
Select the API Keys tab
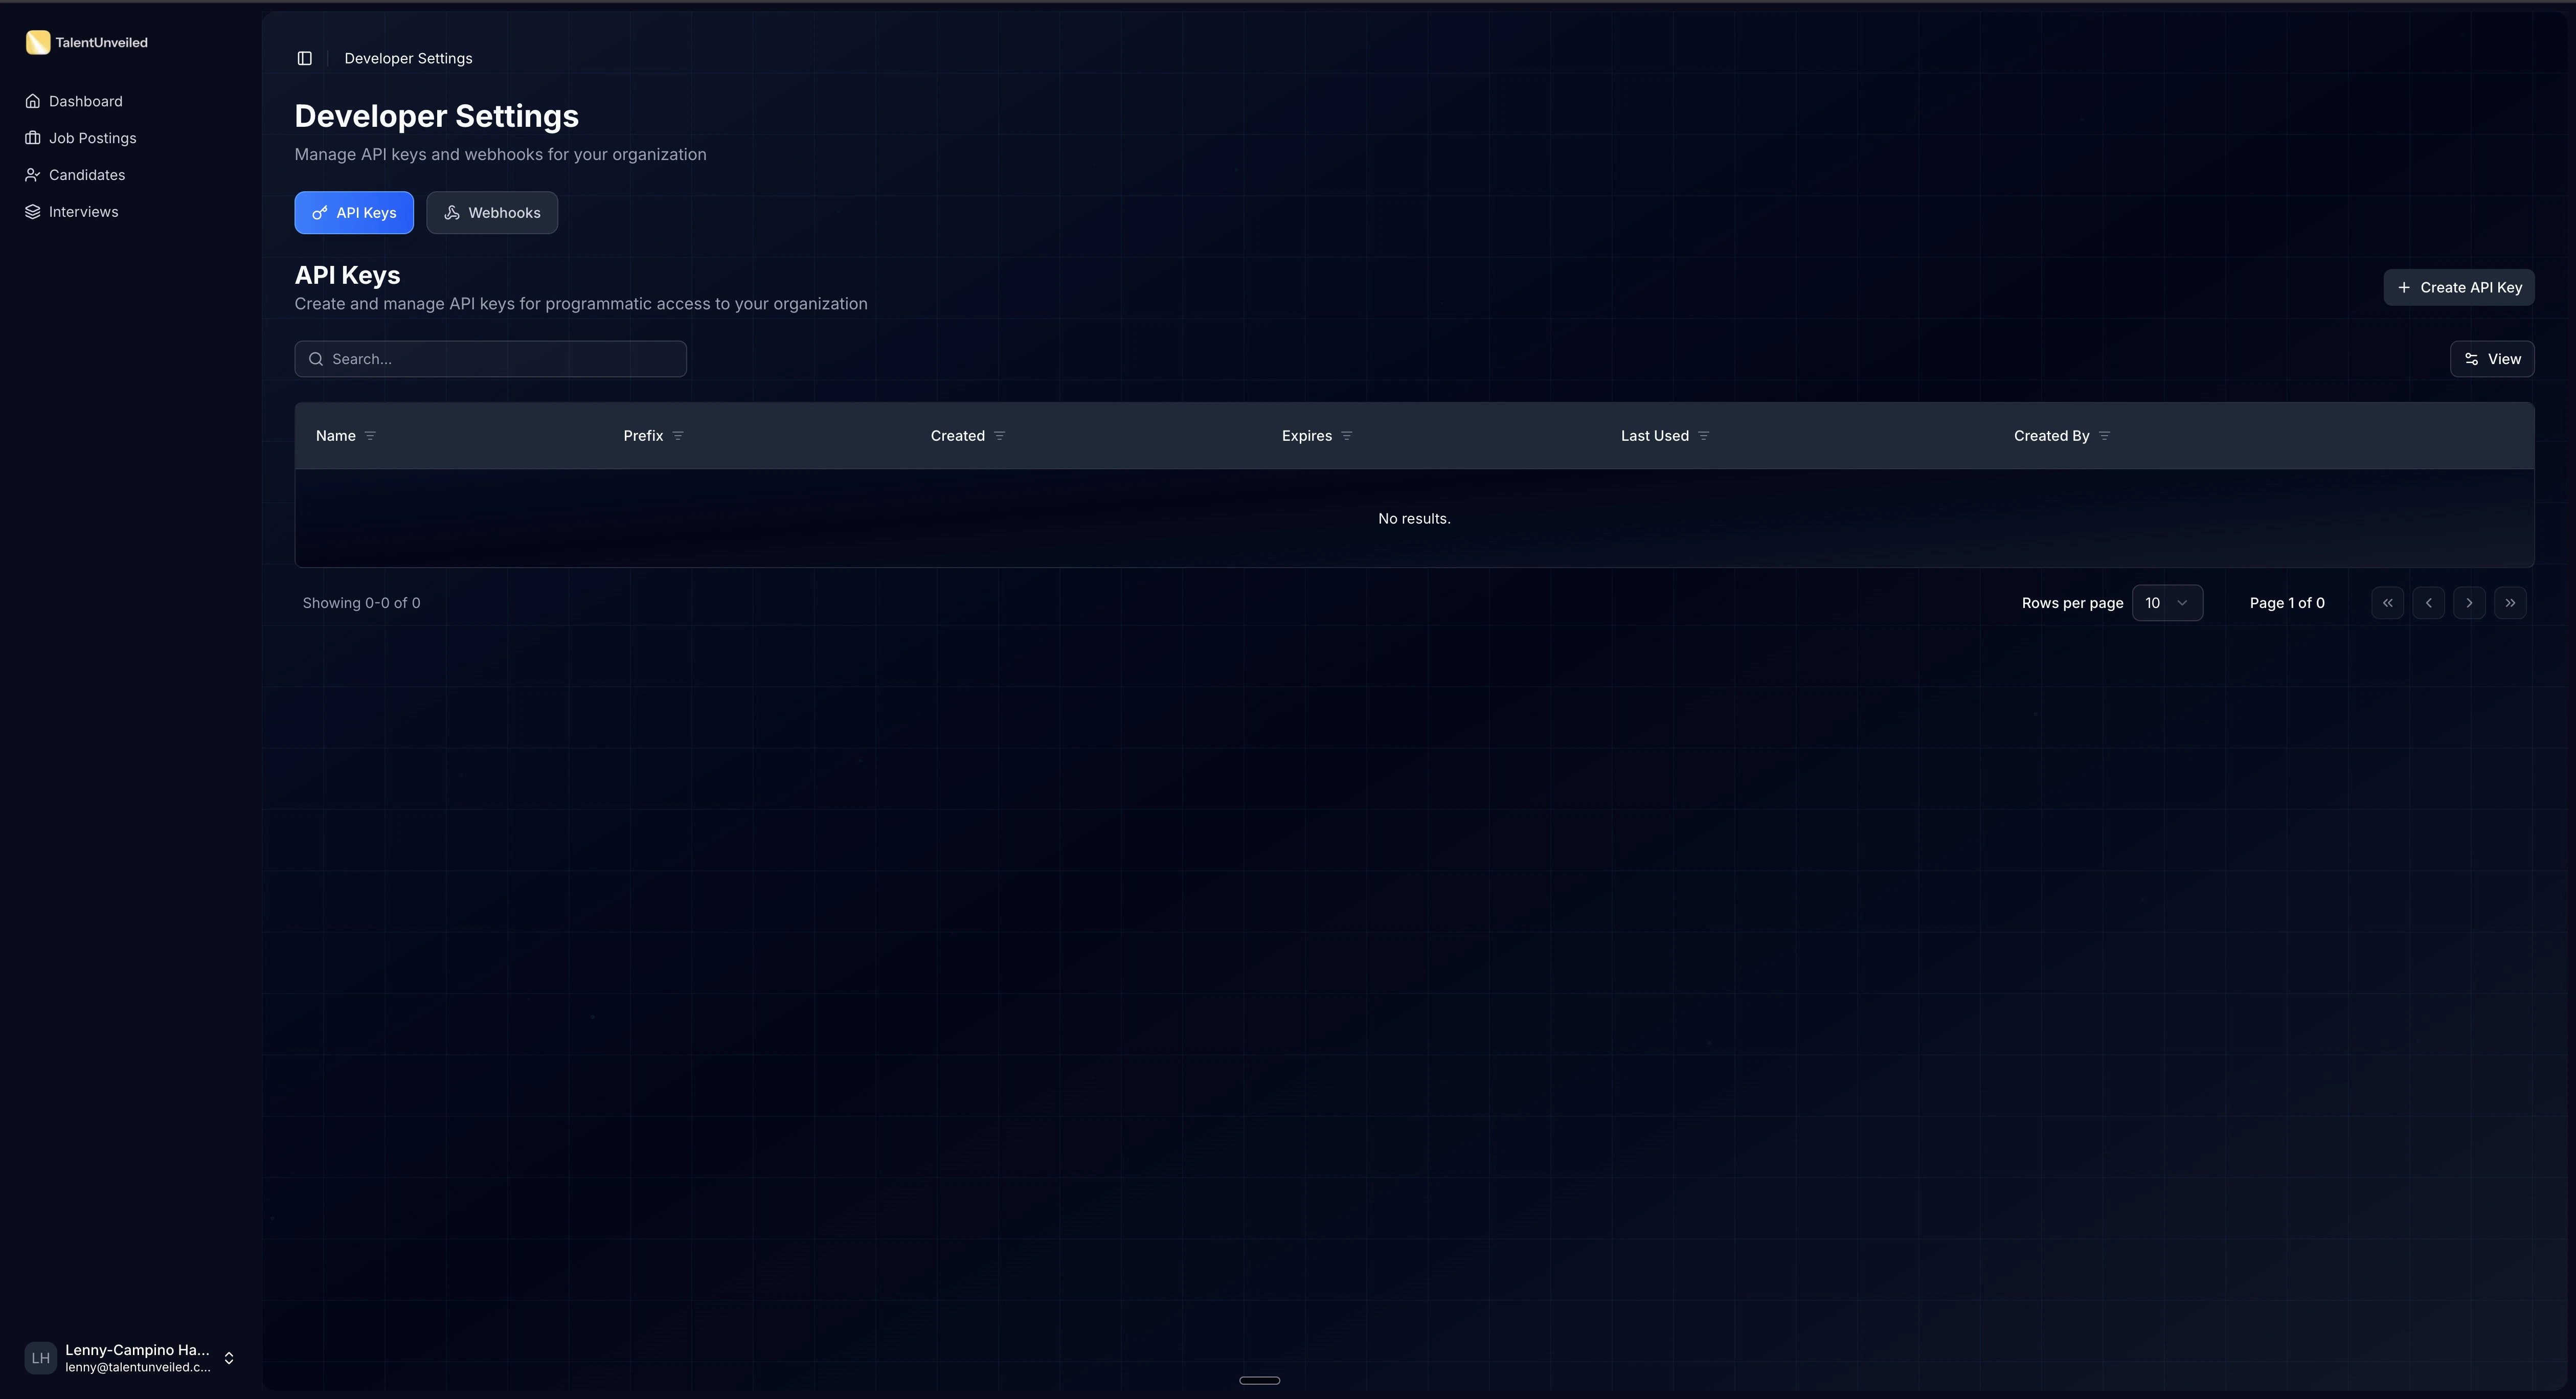tap(353, 212)
